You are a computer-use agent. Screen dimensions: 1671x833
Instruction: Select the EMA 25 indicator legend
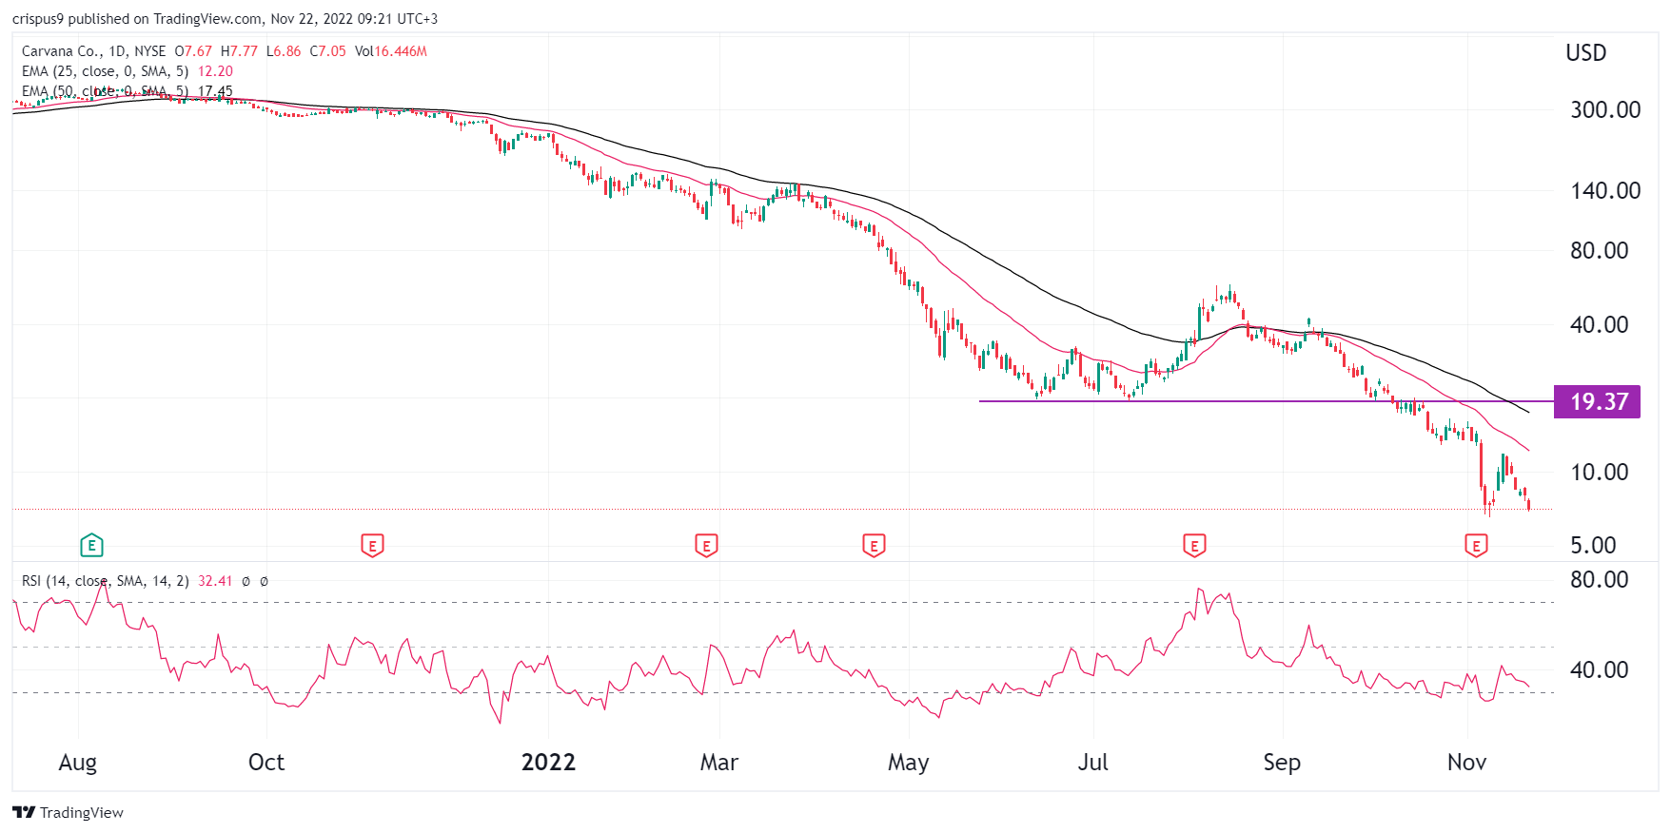(105, 71)
